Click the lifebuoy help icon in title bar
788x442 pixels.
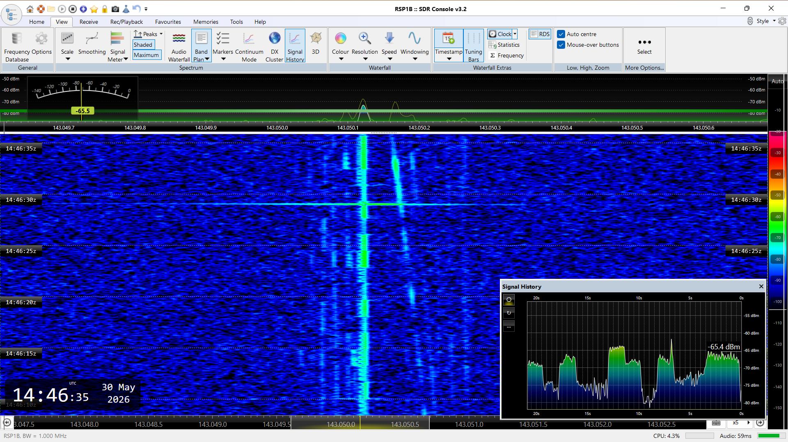(41, 9)
